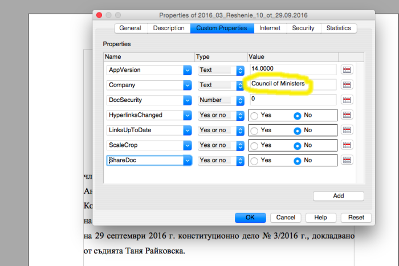399x266 pixels.
Task: Click remove icon for AppVersion row
Action: point(347,69)
